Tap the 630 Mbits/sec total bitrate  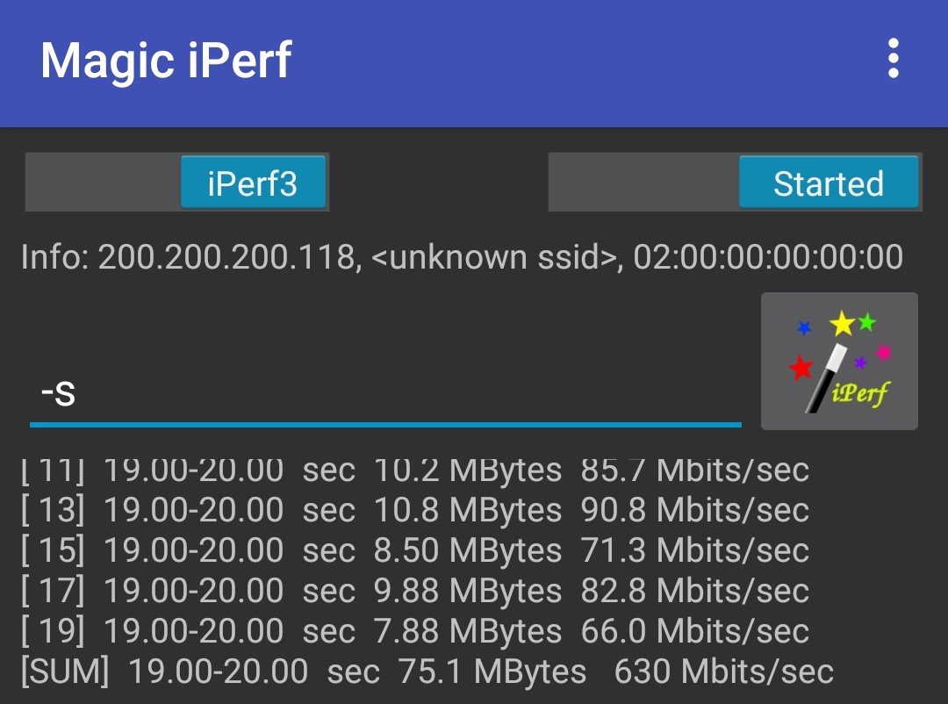[723, 672]
